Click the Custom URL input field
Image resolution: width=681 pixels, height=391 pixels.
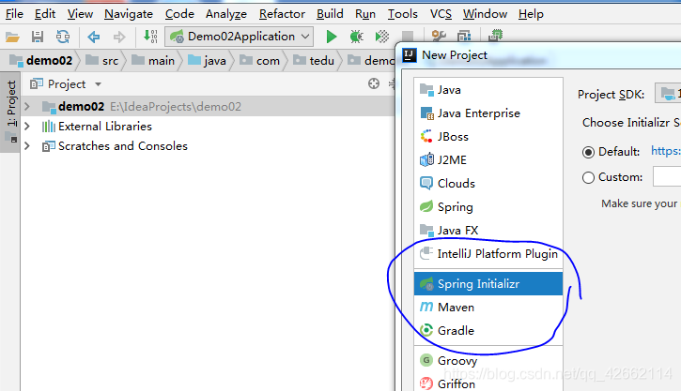tap(667, 177)
